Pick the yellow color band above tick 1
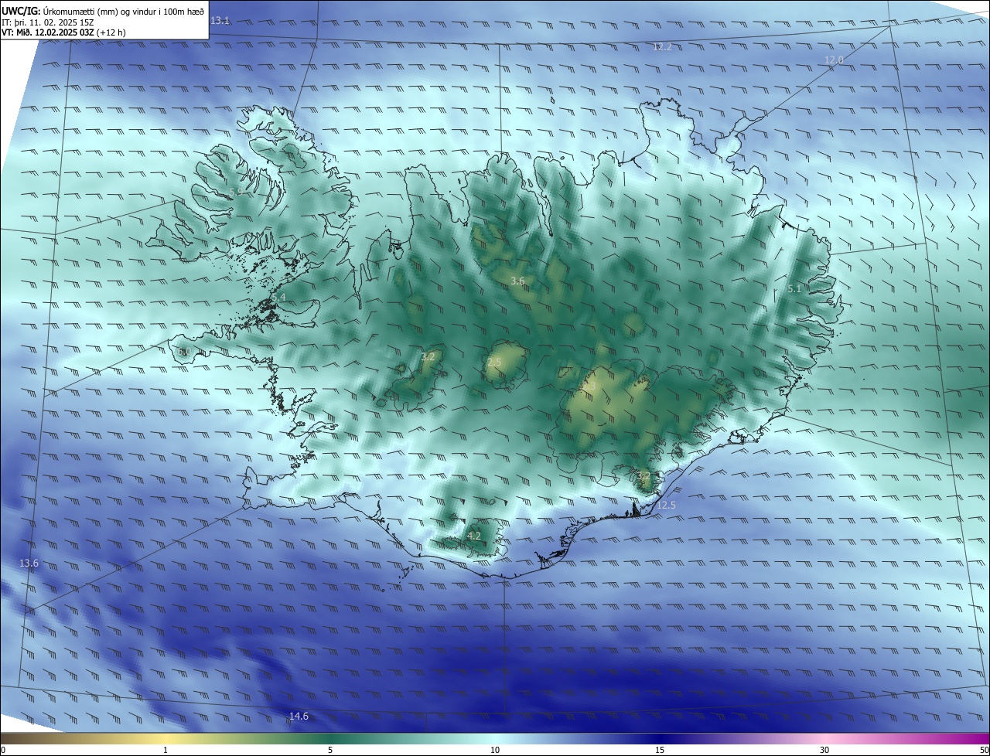Screen dimensions: 990x756 coord(166,738)
